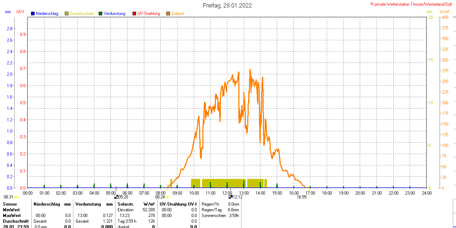456x228 pixels.
Task: Select the Verdunstung legend label
Action: click(x=114, y=14)
